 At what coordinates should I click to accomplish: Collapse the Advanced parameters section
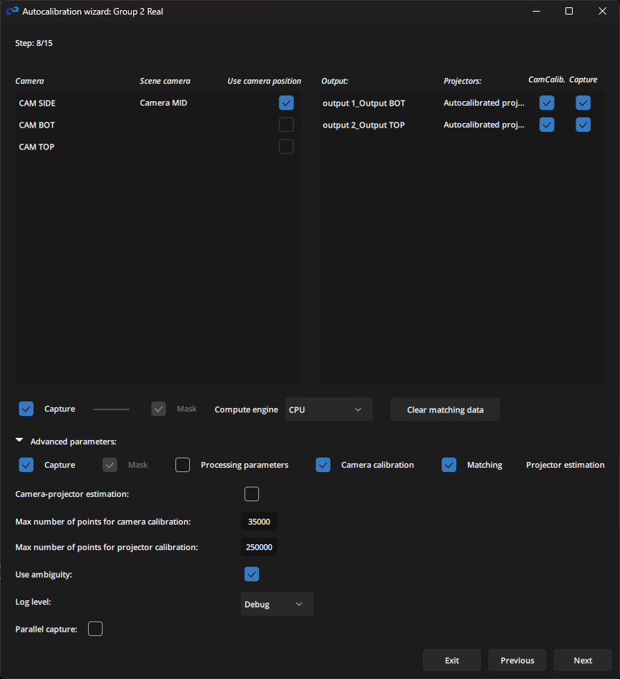tap(18, 440)
